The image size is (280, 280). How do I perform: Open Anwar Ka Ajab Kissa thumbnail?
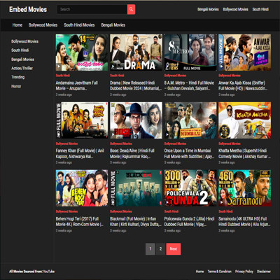(244, 52)
